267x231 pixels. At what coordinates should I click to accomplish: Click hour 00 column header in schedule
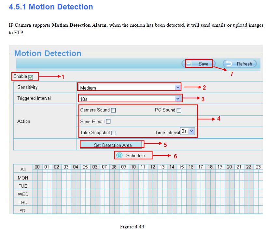37,167
